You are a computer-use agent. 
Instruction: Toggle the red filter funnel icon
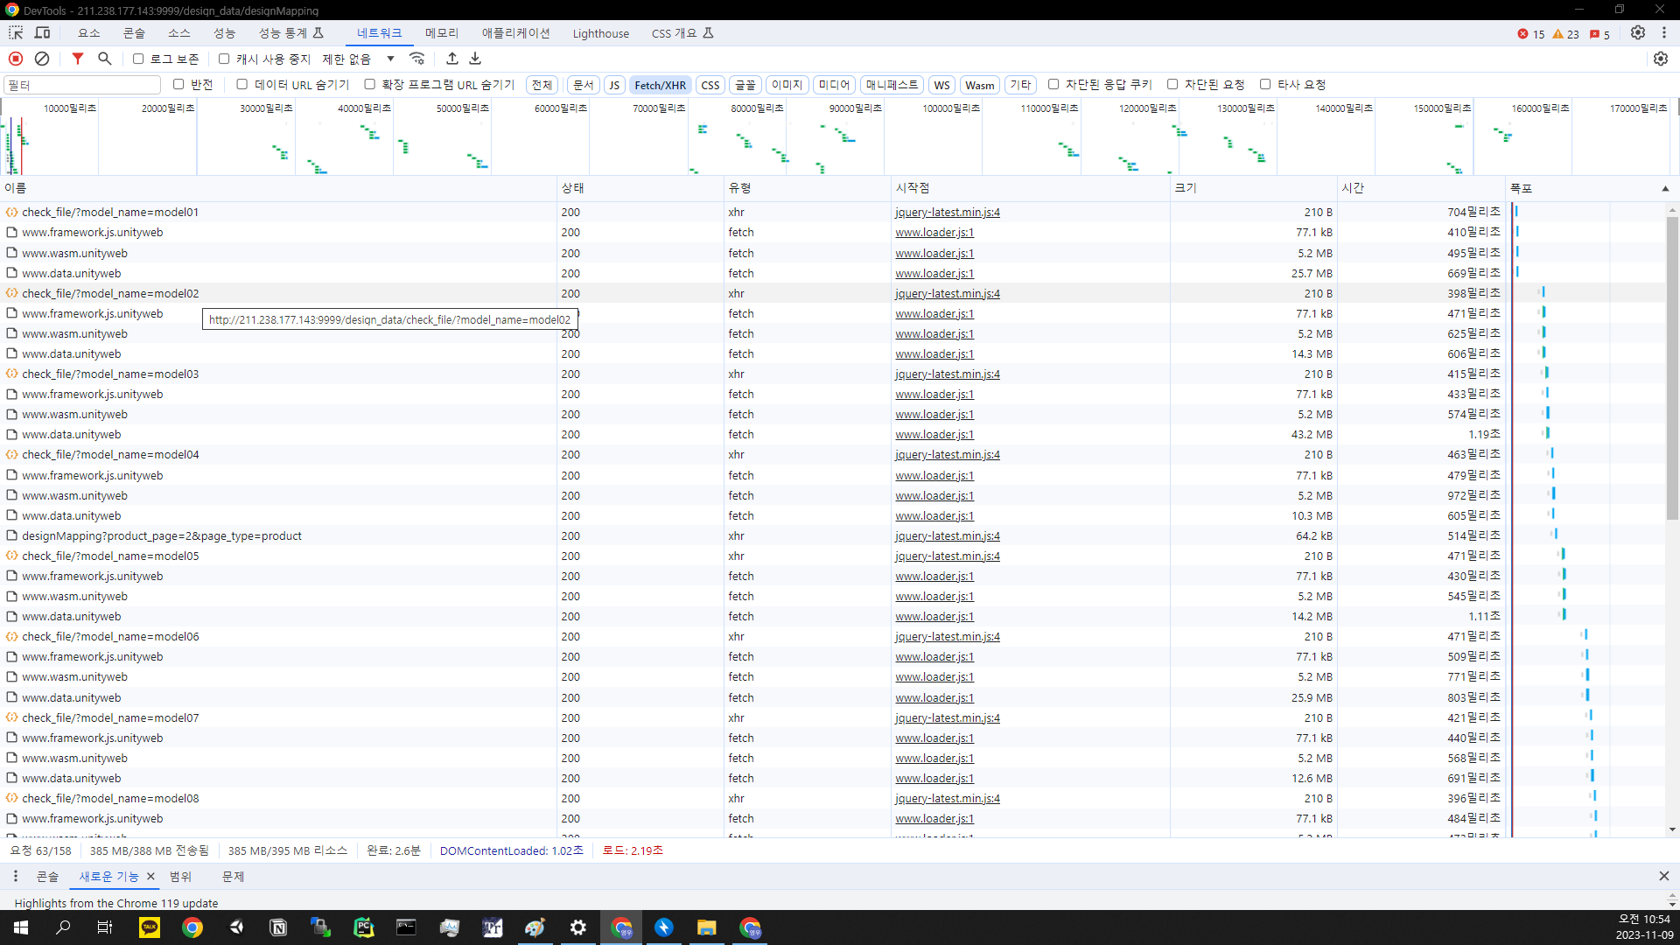(x=78, y=59)
